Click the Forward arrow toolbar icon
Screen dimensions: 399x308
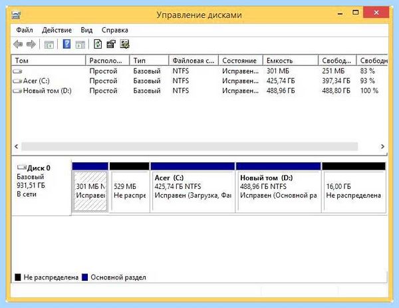pos(31,45)
